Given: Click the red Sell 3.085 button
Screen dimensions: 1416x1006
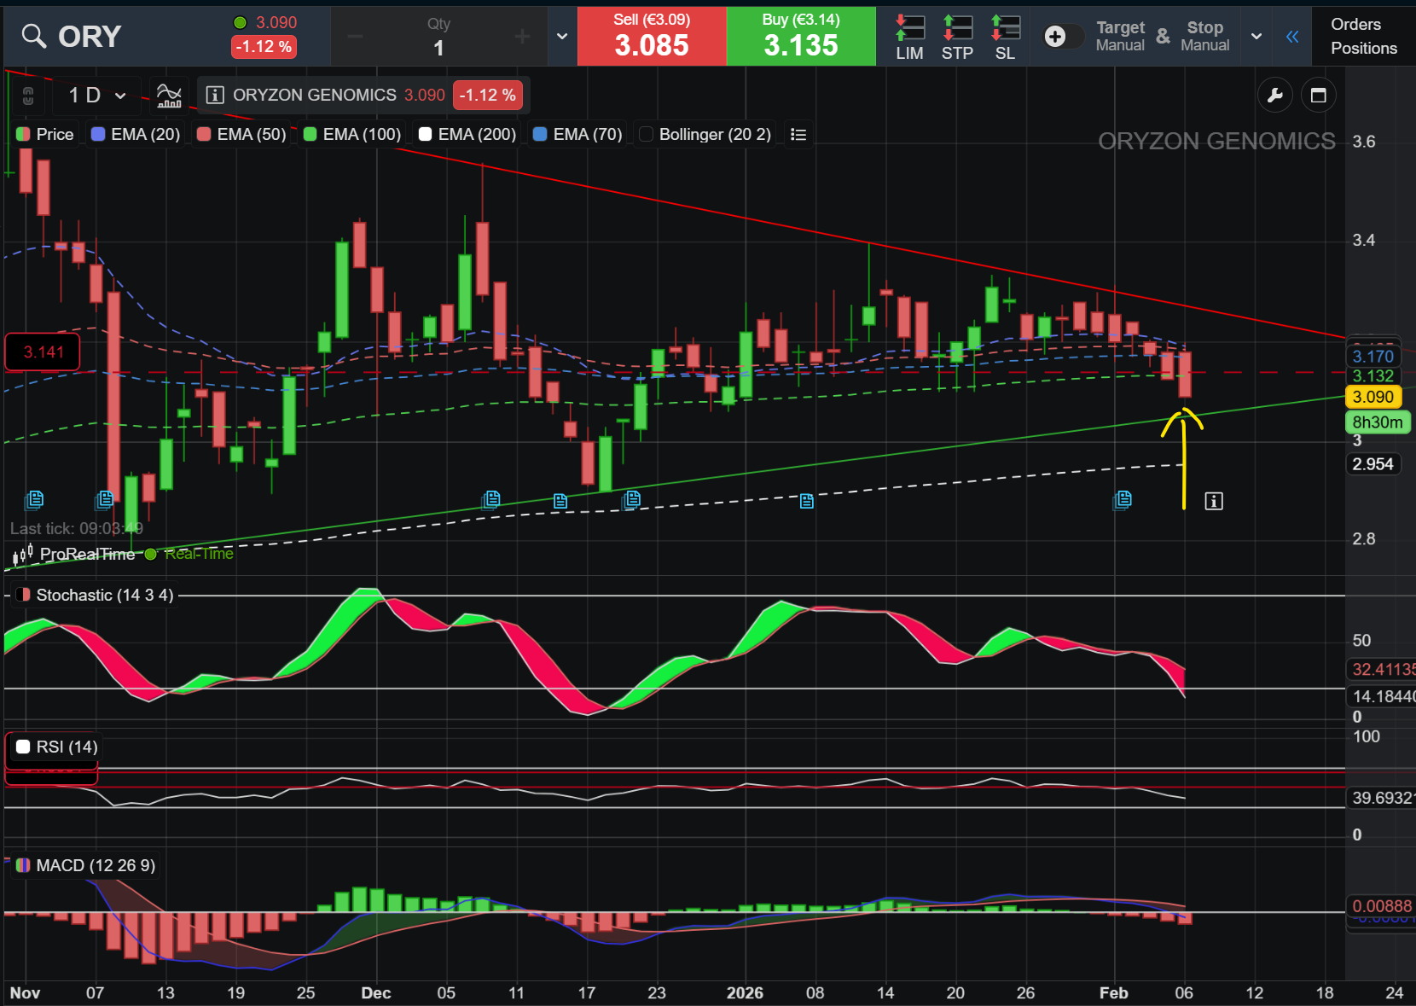Looking at the screenshot, I should pos(652,36).
